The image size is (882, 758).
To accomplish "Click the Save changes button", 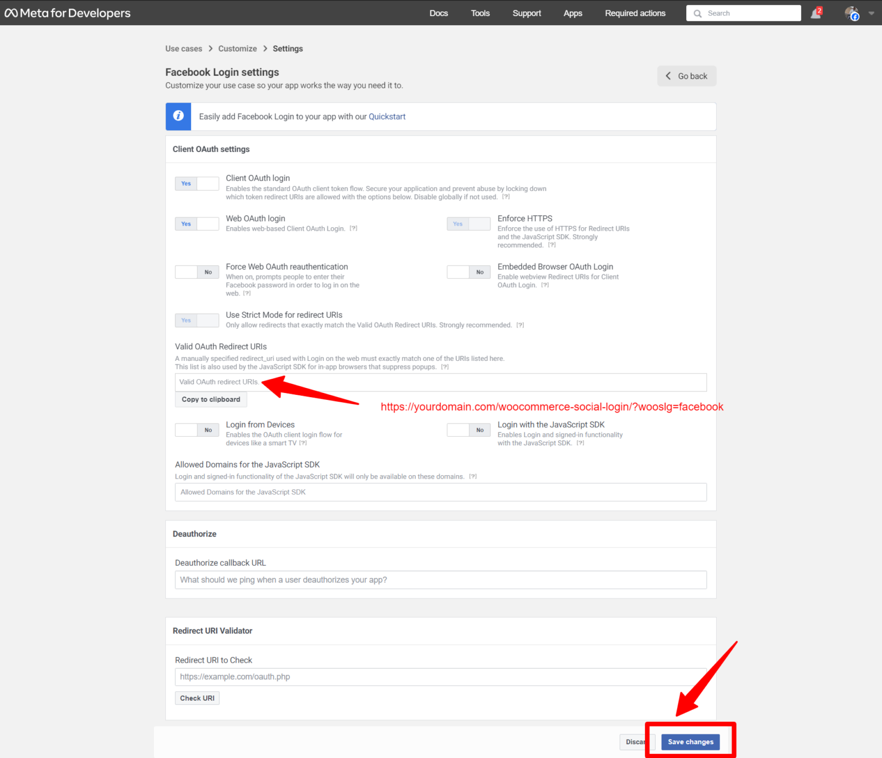I will (x=690, y=741).
